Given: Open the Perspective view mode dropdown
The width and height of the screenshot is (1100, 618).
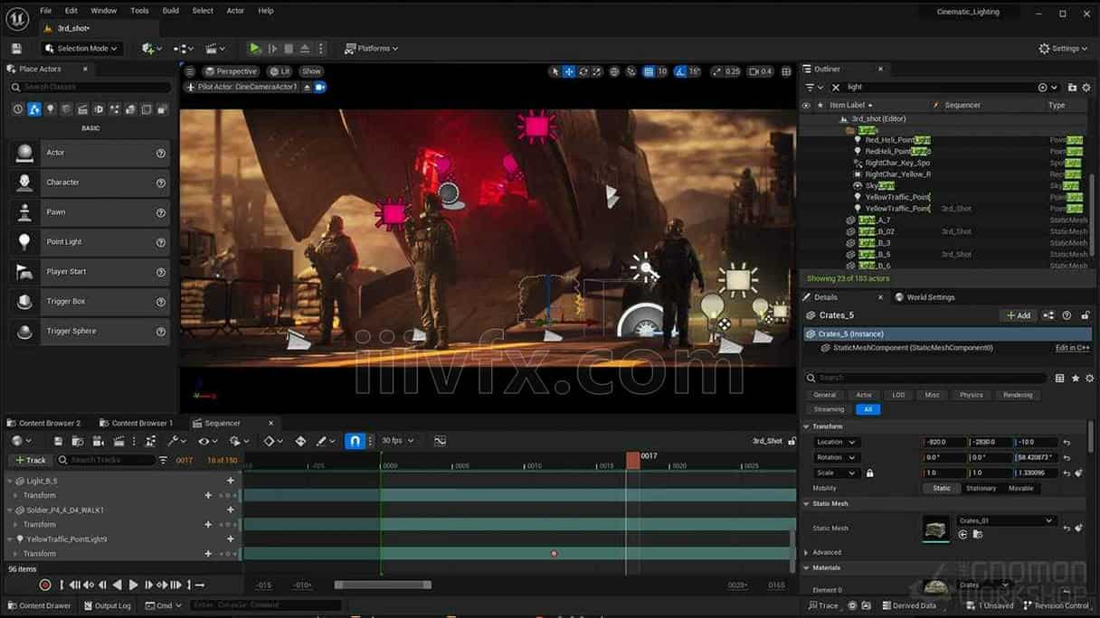Looking at the screenshot, I should 231,71.
